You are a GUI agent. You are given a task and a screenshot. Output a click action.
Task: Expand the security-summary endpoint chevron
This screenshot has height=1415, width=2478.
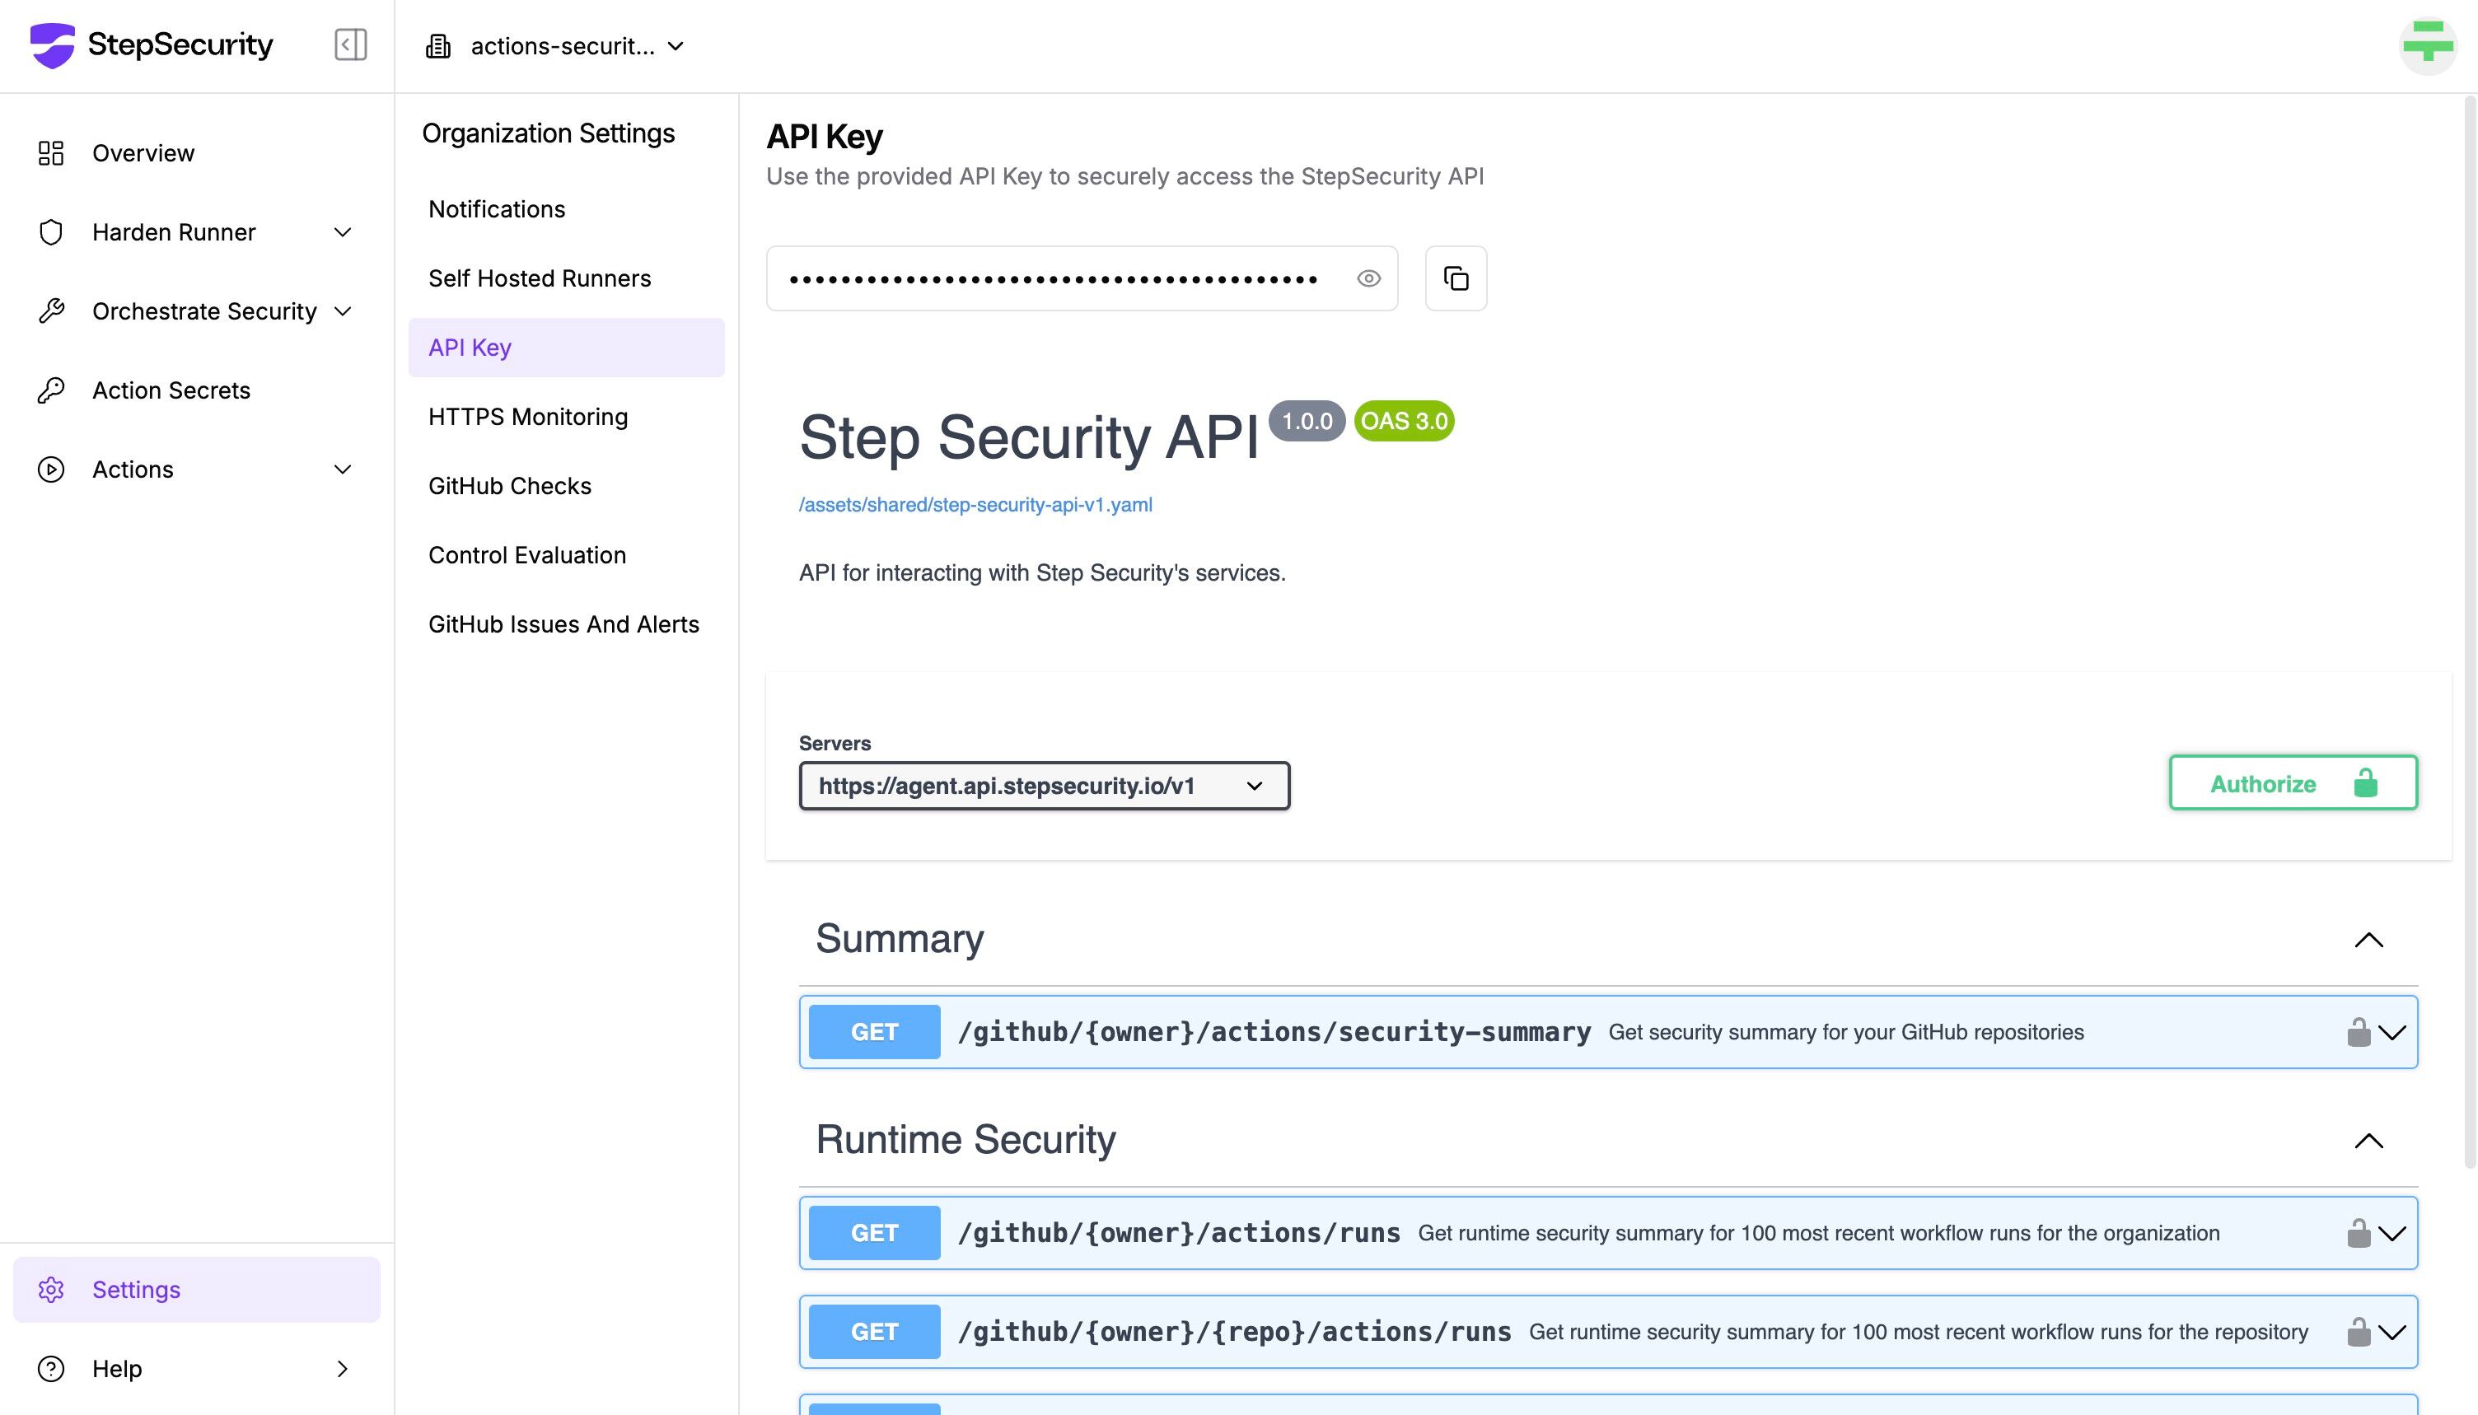click(x=2392, y=1032)
